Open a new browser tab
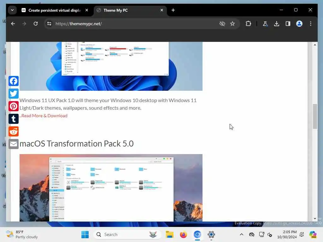323x242 pixels. 173,10
